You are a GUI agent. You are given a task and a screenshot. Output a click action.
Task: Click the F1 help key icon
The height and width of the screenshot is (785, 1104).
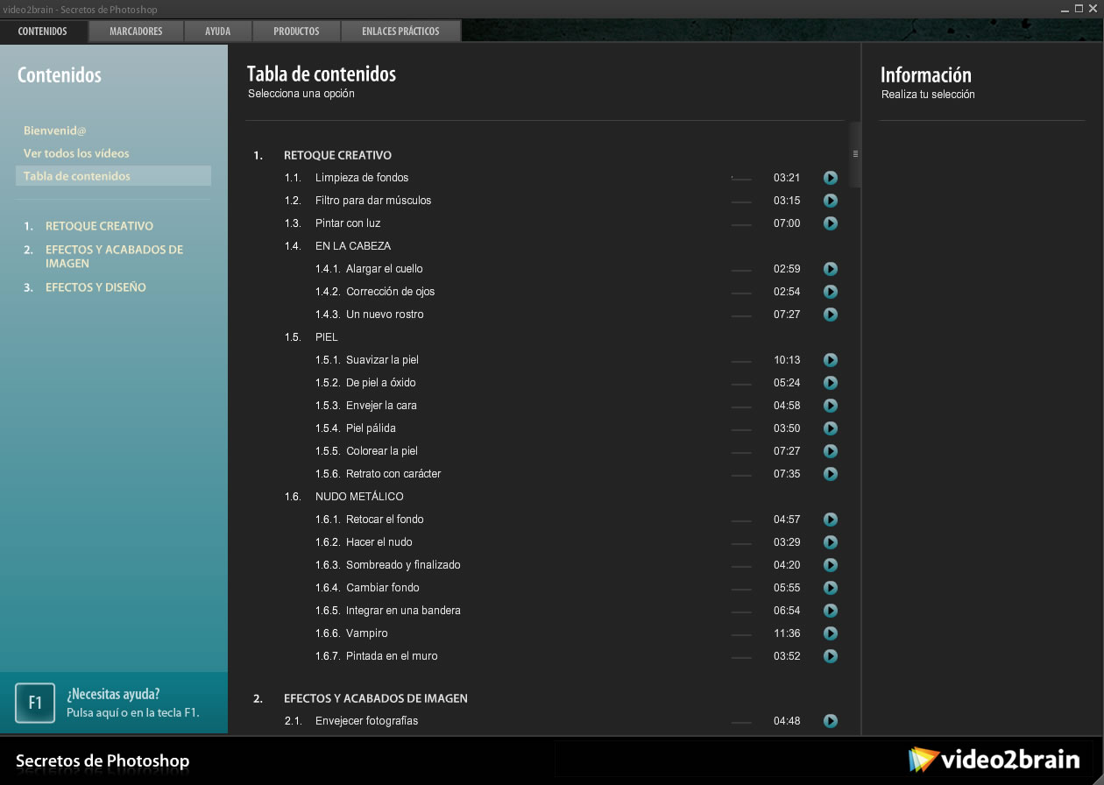35,703
